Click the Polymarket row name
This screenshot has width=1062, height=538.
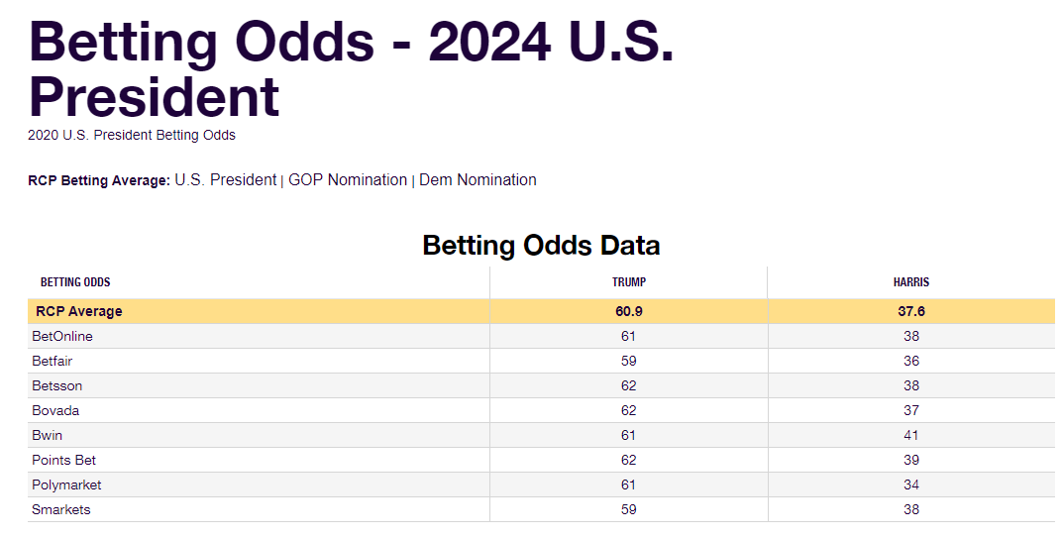tap(66, 484)
